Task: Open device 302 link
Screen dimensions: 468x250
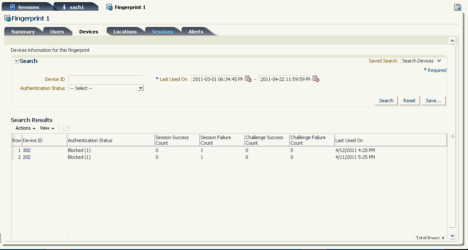Action: click(x=27, y=150)
